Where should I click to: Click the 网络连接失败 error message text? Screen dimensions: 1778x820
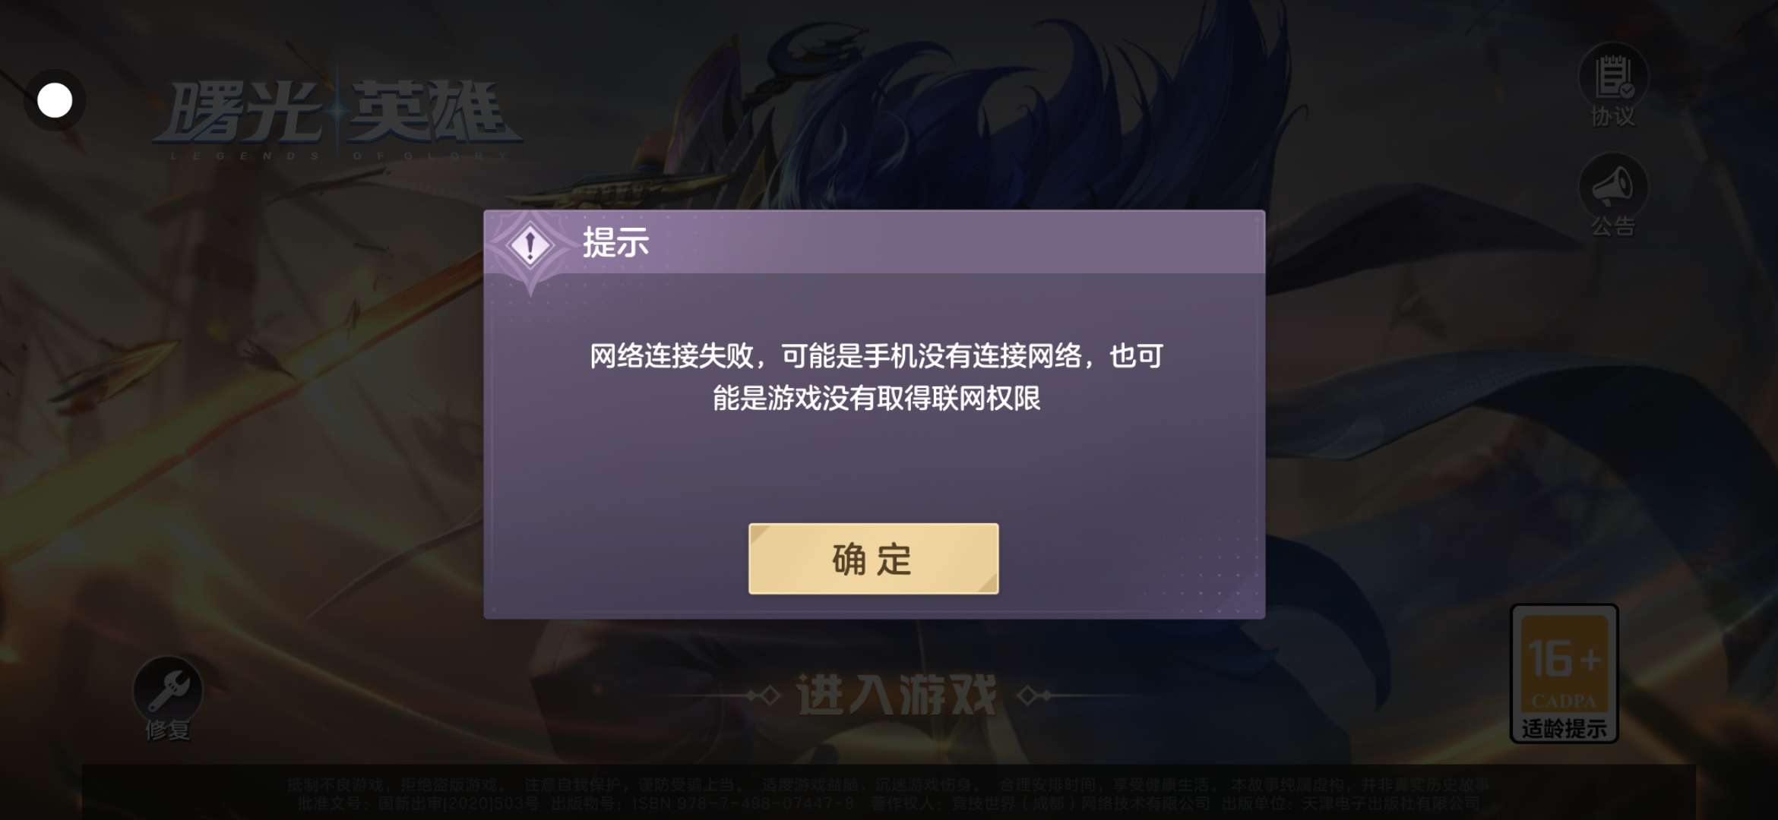coord(876,377)
